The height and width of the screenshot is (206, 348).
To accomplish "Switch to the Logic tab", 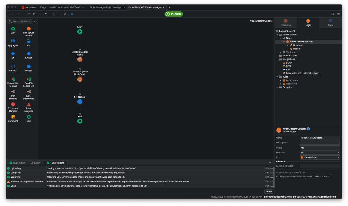I will click(308, 23).
